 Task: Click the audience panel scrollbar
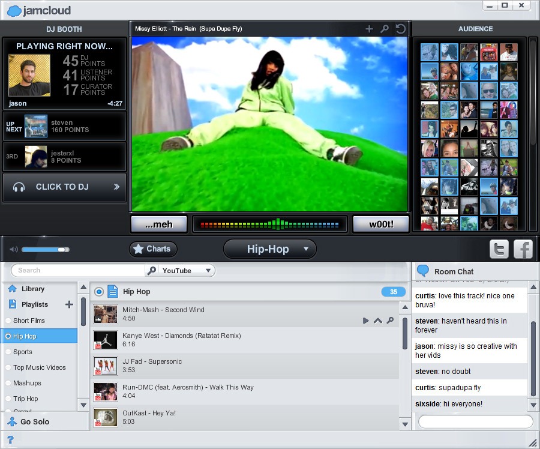(x=533, y=93)
